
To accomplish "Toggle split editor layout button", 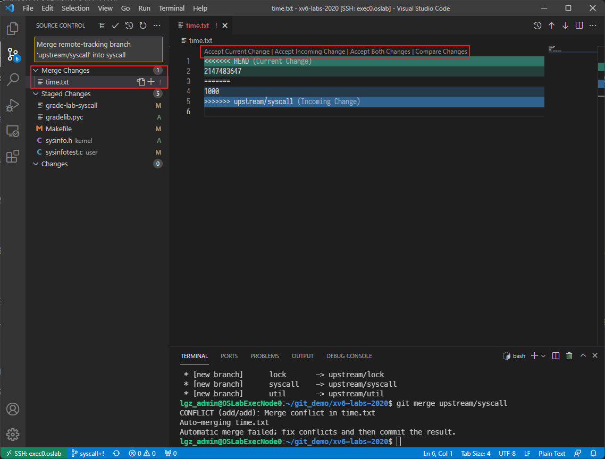I will (579, 25).
